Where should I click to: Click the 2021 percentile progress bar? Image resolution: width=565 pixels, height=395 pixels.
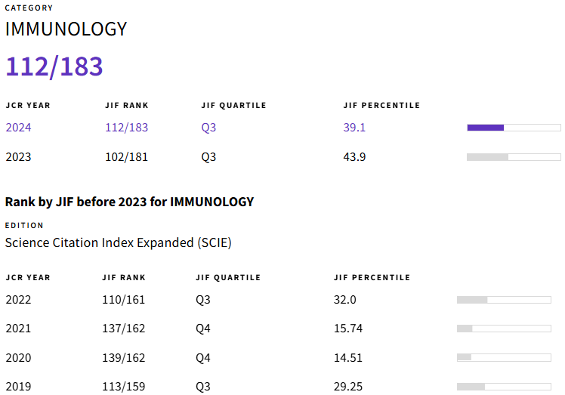(504, 329)
